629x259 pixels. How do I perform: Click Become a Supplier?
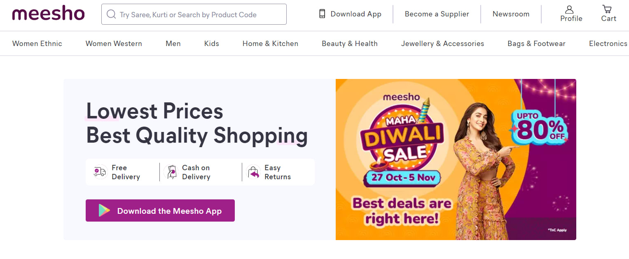tap(437, 14)
